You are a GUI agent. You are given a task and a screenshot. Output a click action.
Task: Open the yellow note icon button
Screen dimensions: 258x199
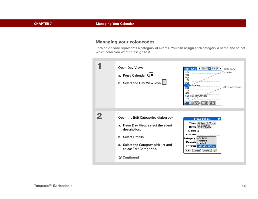pos(215,151)
